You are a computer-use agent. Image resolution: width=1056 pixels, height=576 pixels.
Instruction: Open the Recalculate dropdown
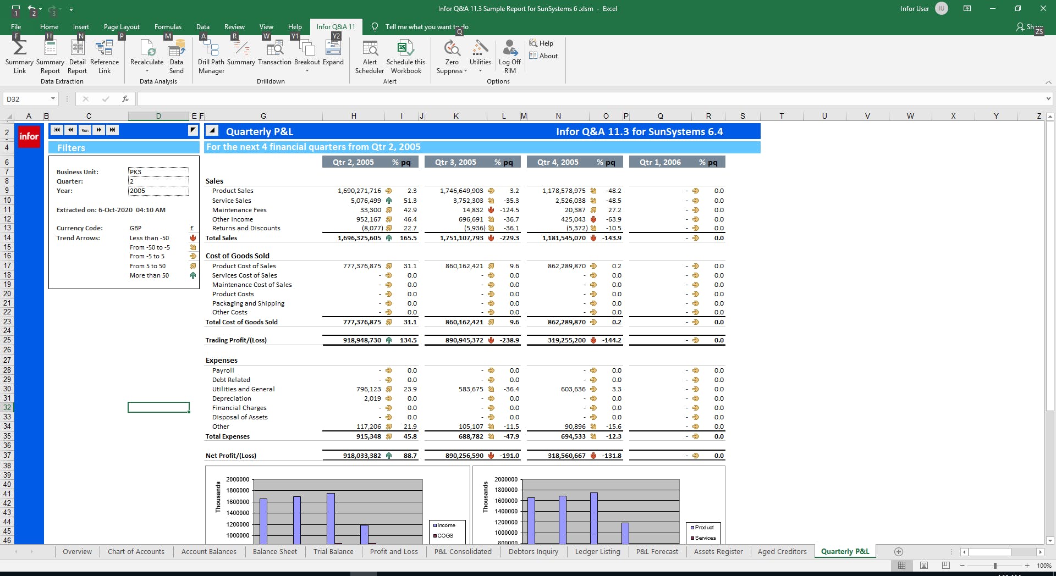pos(147,71)
